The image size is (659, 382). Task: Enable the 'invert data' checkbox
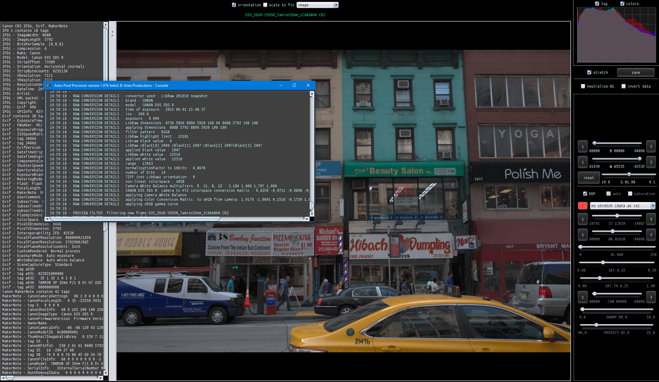624,86
